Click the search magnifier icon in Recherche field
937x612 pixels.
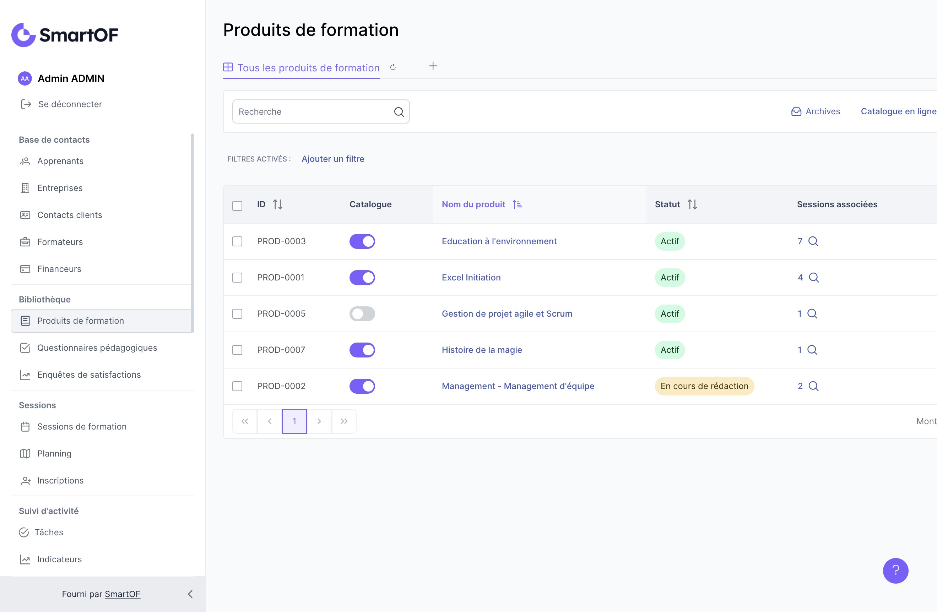[x=399, y=112]
